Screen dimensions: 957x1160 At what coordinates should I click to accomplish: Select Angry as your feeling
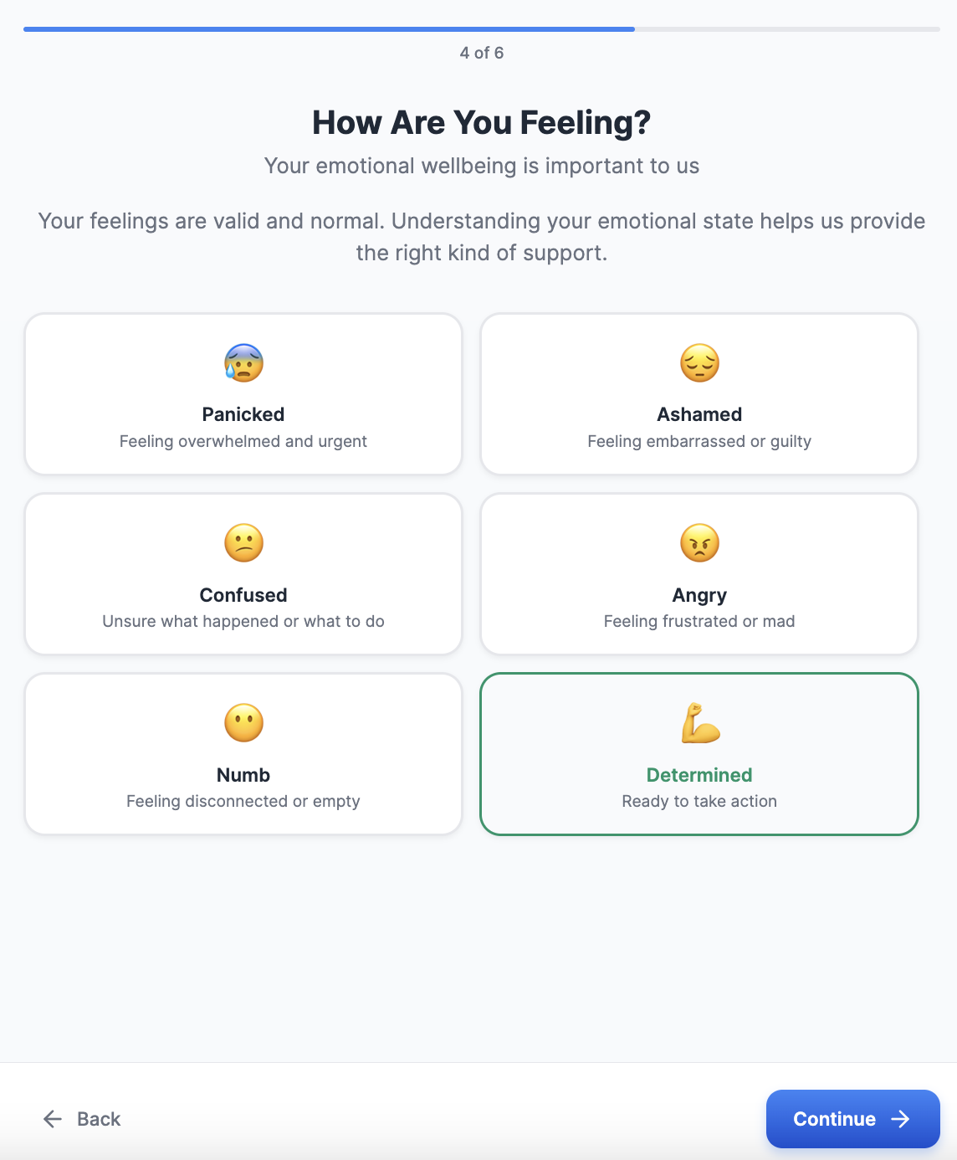pyautogui.click(x=699, y=574)
